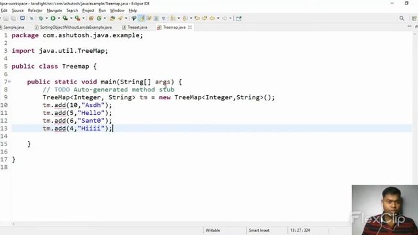Click the class name Treemap on line 5
This screenshot has width=418, height=235.
click(76, 67)
